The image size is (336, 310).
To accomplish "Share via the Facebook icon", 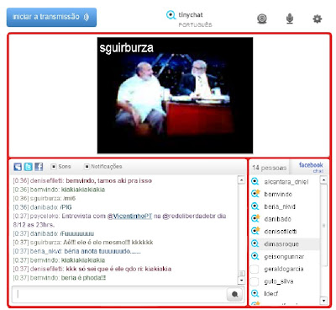I will click(39, 167).
